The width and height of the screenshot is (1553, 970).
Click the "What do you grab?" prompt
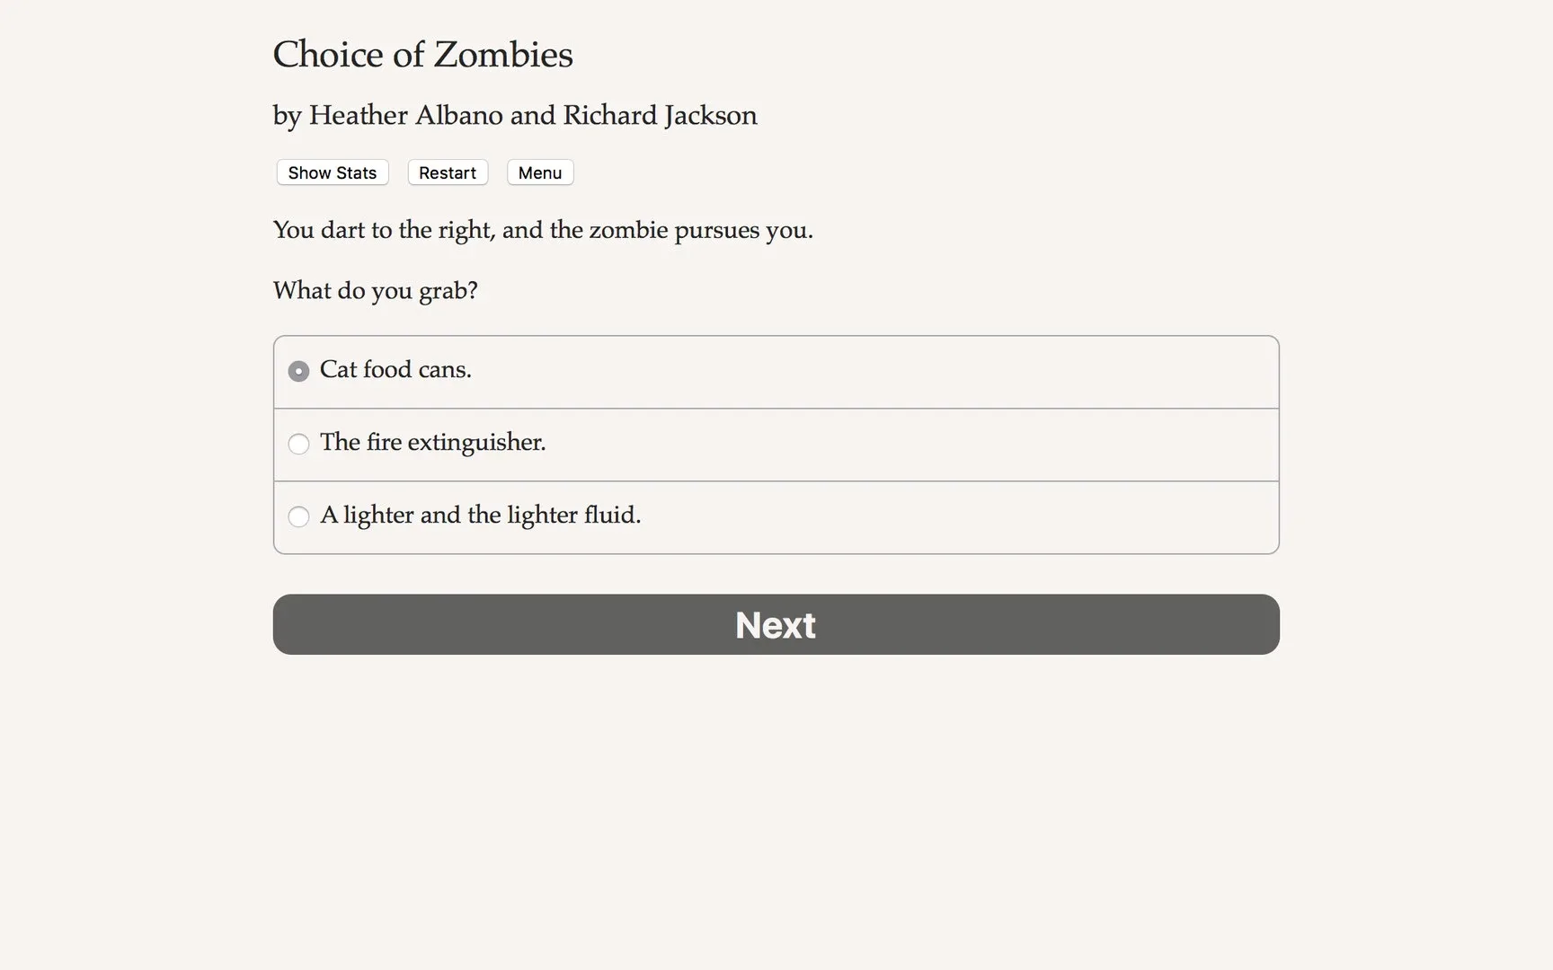[375, 291]
